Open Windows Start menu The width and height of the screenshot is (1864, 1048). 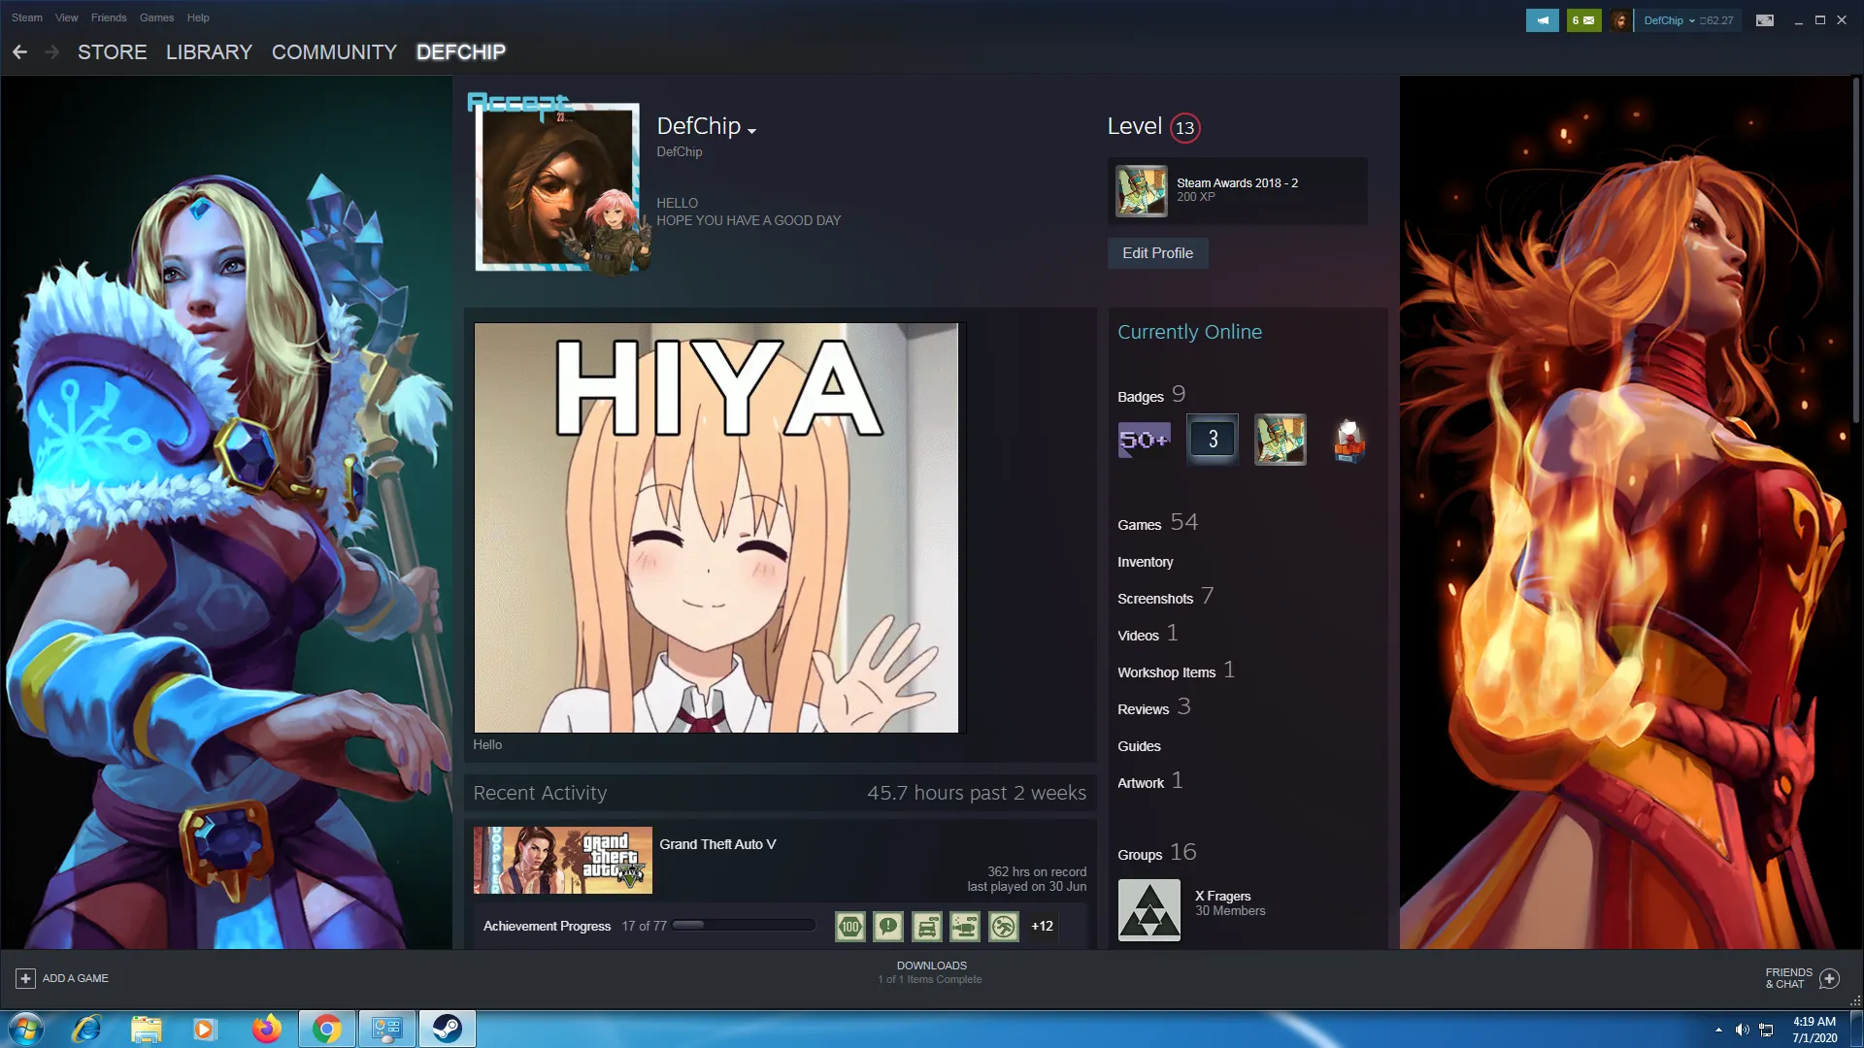(26, 1029)
